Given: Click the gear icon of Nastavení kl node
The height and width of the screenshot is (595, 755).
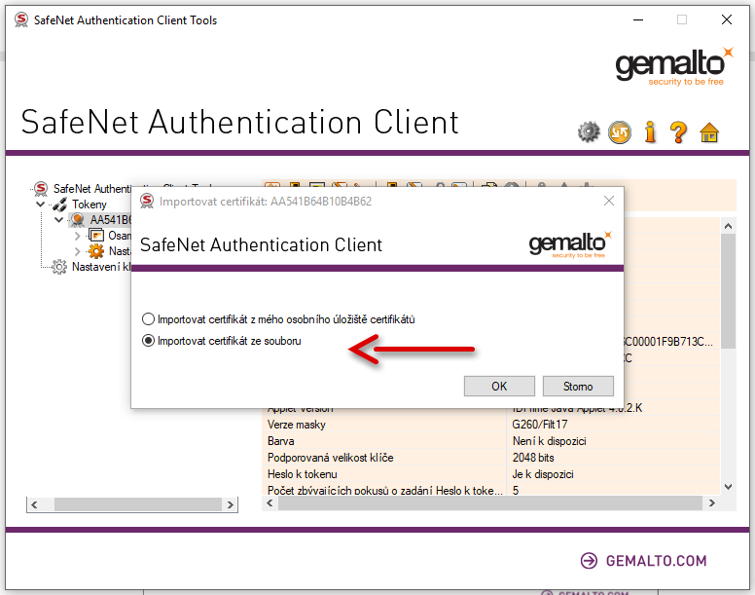Looking at the screenshot, I should click(x=59, y=267).
